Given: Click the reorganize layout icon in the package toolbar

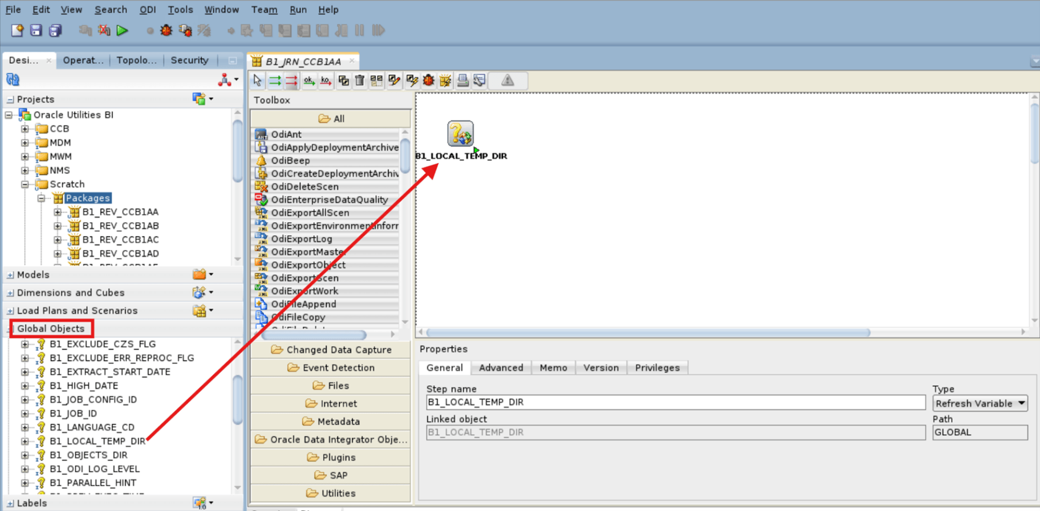Looking at the screenshot, I should (x=376, y=81).
